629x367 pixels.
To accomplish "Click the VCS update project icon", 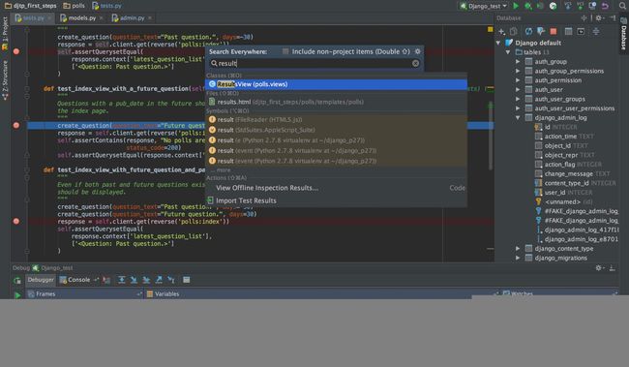I will [x=568, y=6].
